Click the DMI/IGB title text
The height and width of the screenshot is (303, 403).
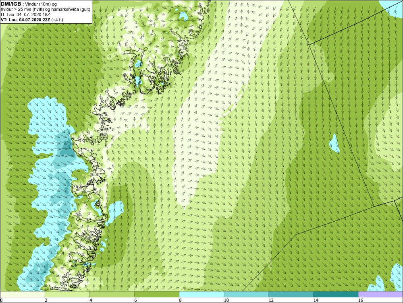11,4
